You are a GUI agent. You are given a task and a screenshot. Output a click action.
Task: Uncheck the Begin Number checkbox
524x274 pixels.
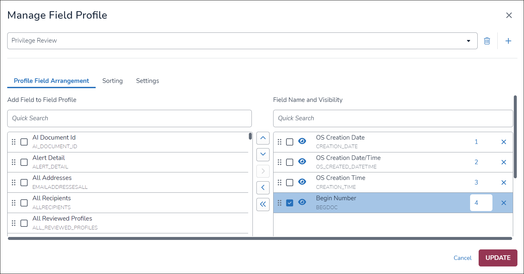(x=290, y=203)
